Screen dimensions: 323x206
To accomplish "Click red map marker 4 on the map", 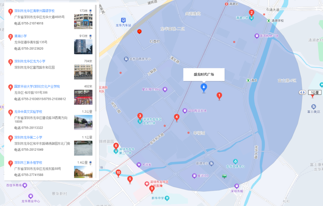I will (x=177, y=118).
